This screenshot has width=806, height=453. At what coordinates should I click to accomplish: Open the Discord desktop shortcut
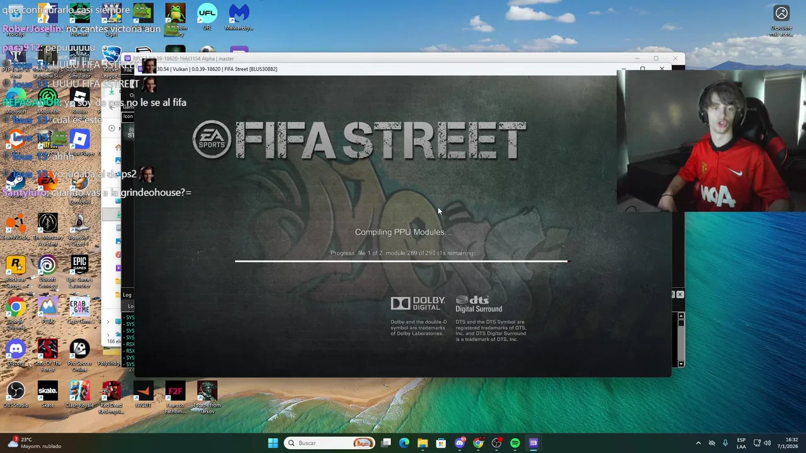coord(16,353)
